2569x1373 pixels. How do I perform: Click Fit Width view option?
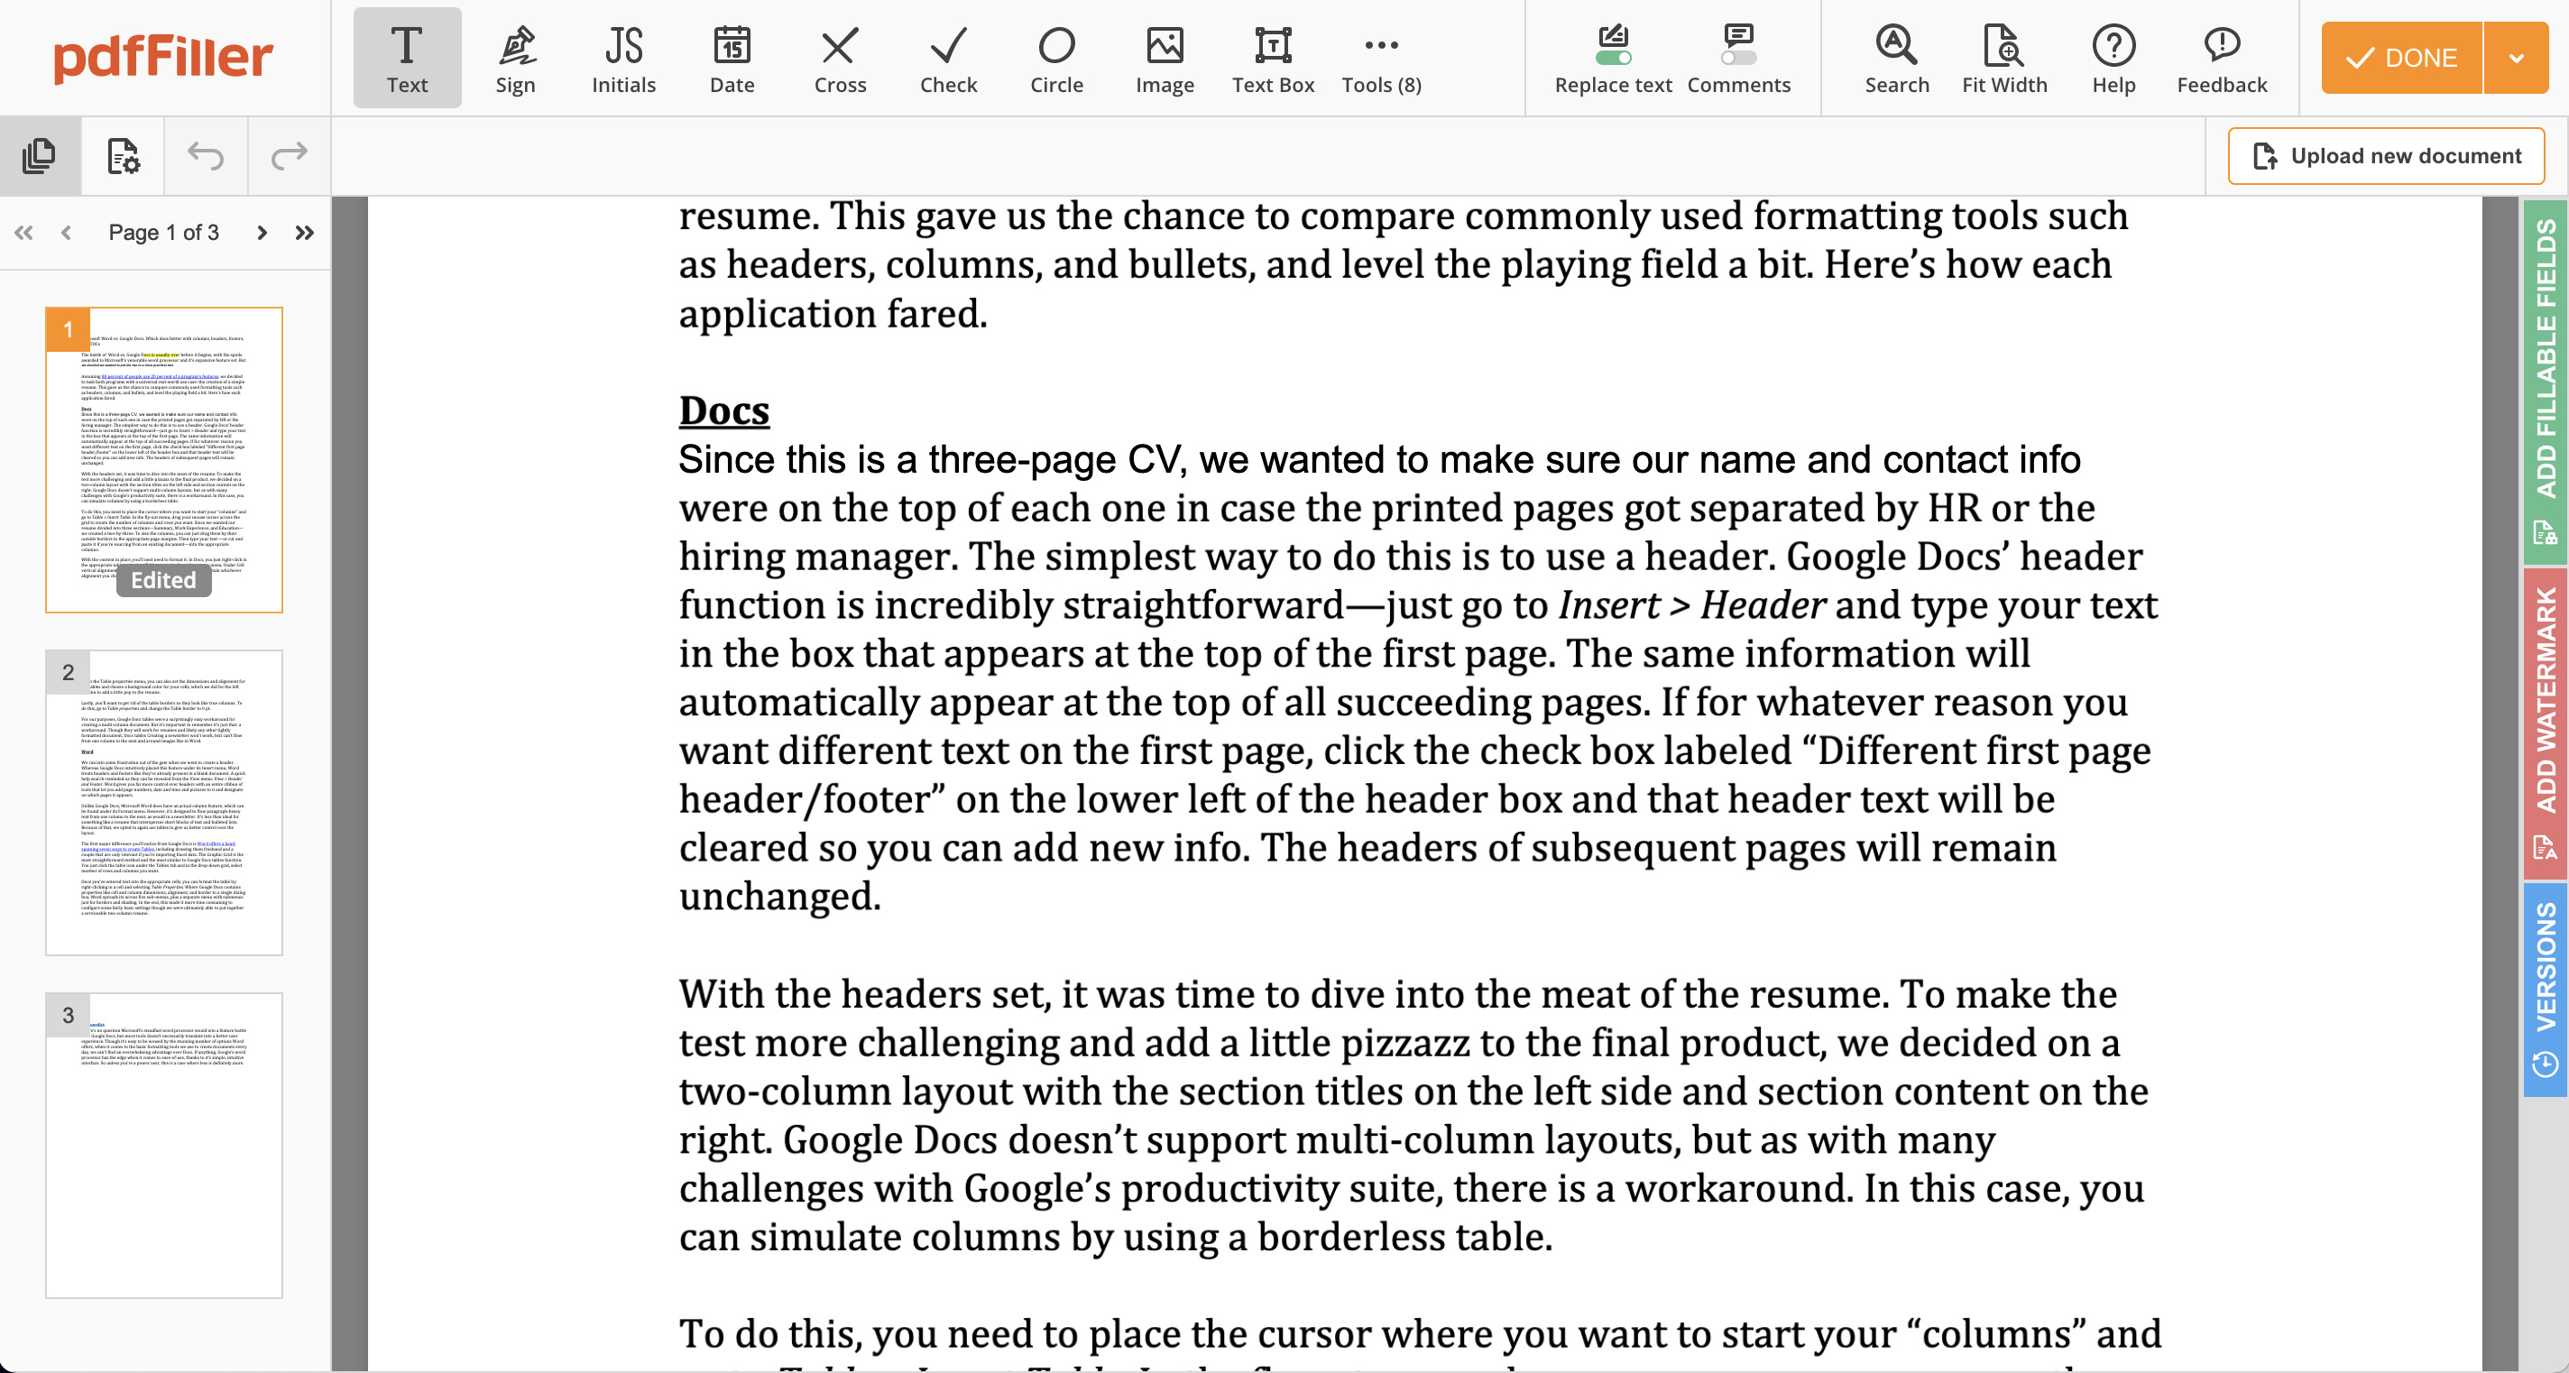coord(2002,56)
